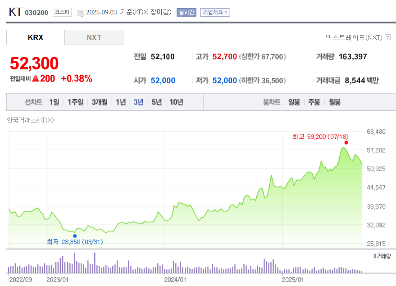Select the 1주일 line chart period
The height and width of the screenshot is (286, 396).
click(75, 102)
